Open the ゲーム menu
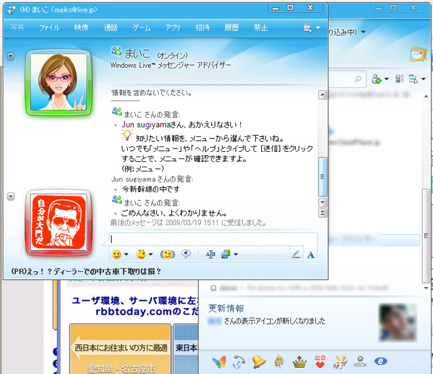433x374 pixels. pos(141,27)
